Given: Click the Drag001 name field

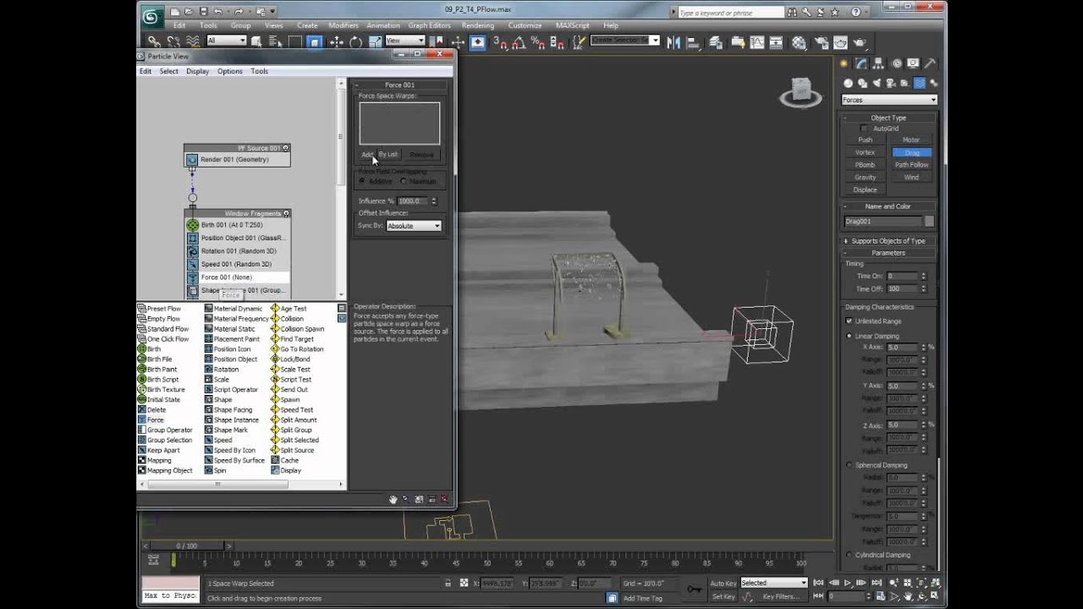Looking at the screenshot, I should pos(882,222).
